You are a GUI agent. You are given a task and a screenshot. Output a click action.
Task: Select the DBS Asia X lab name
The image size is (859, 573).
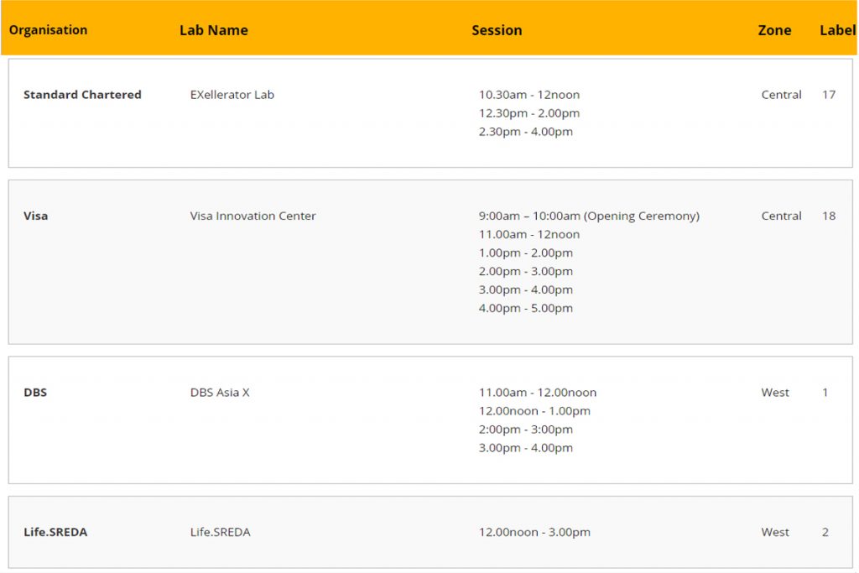click(x=220, y=393)
